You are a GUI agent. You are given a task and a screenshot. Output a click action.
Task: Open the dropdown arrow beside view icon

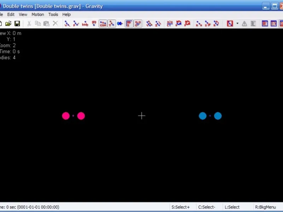pyautogui.click(x=237, y=23)
